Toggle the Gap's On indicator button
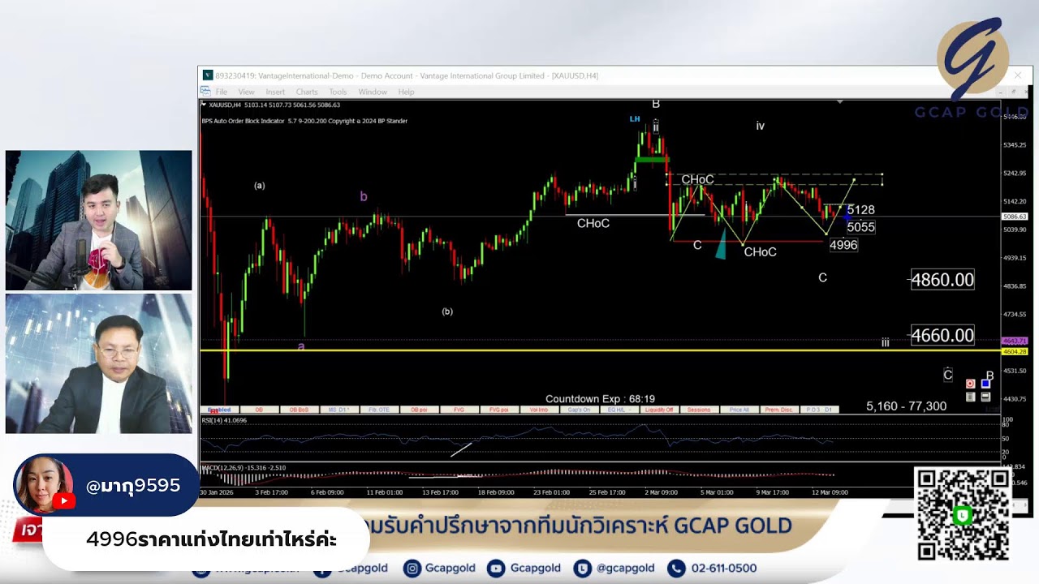This screenshot has height=584, width=1039. (580, 410)
